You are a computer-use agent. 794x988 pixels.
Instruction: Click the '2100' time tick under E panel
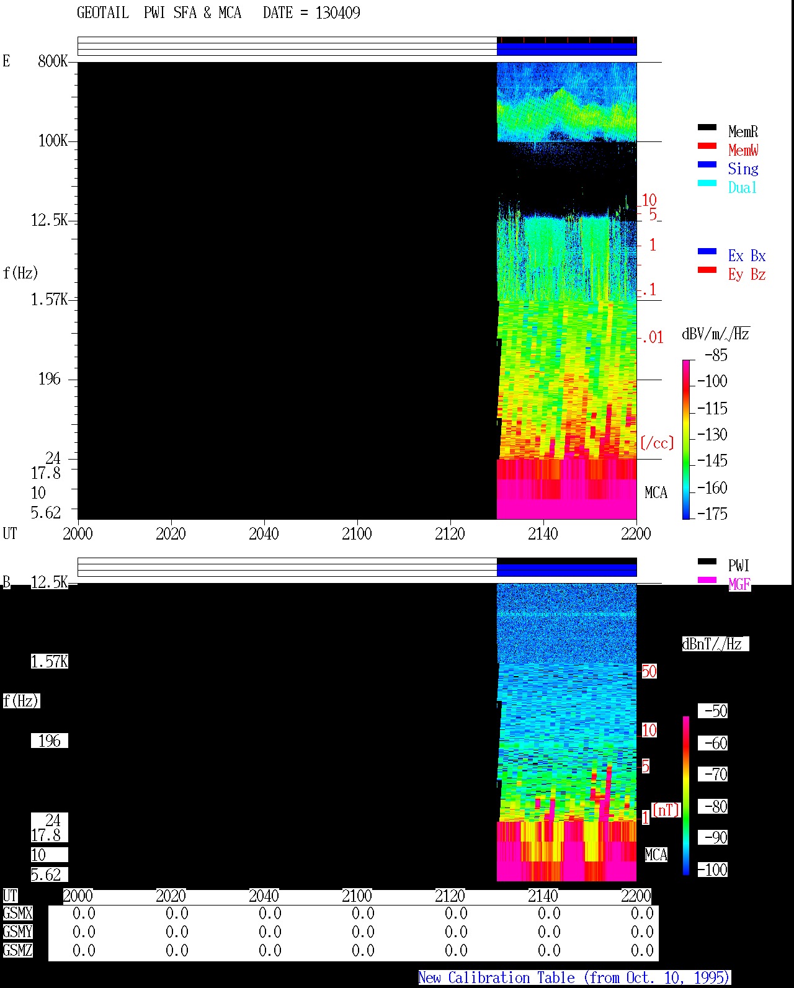click(x=357, y=533)
